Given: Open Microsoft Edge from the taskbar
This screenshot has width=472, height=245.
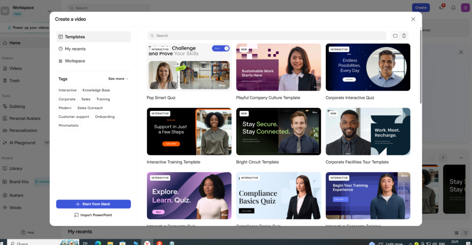Looking at the screenshot, I should point(98,243).
